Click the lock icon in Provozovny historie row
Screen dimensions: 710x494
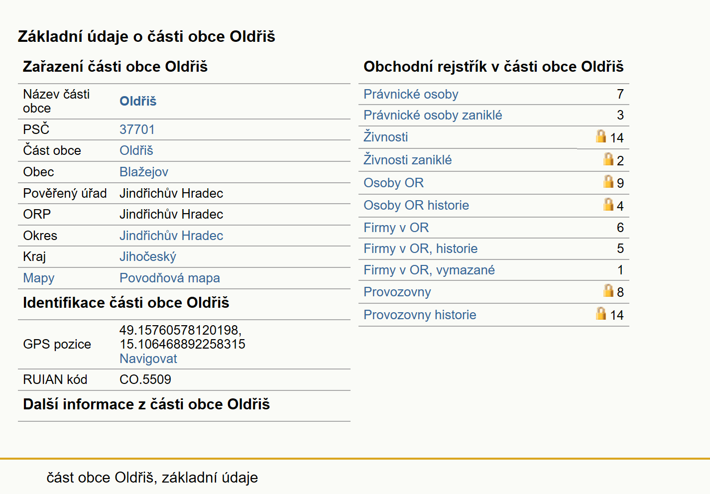(601, 313)
